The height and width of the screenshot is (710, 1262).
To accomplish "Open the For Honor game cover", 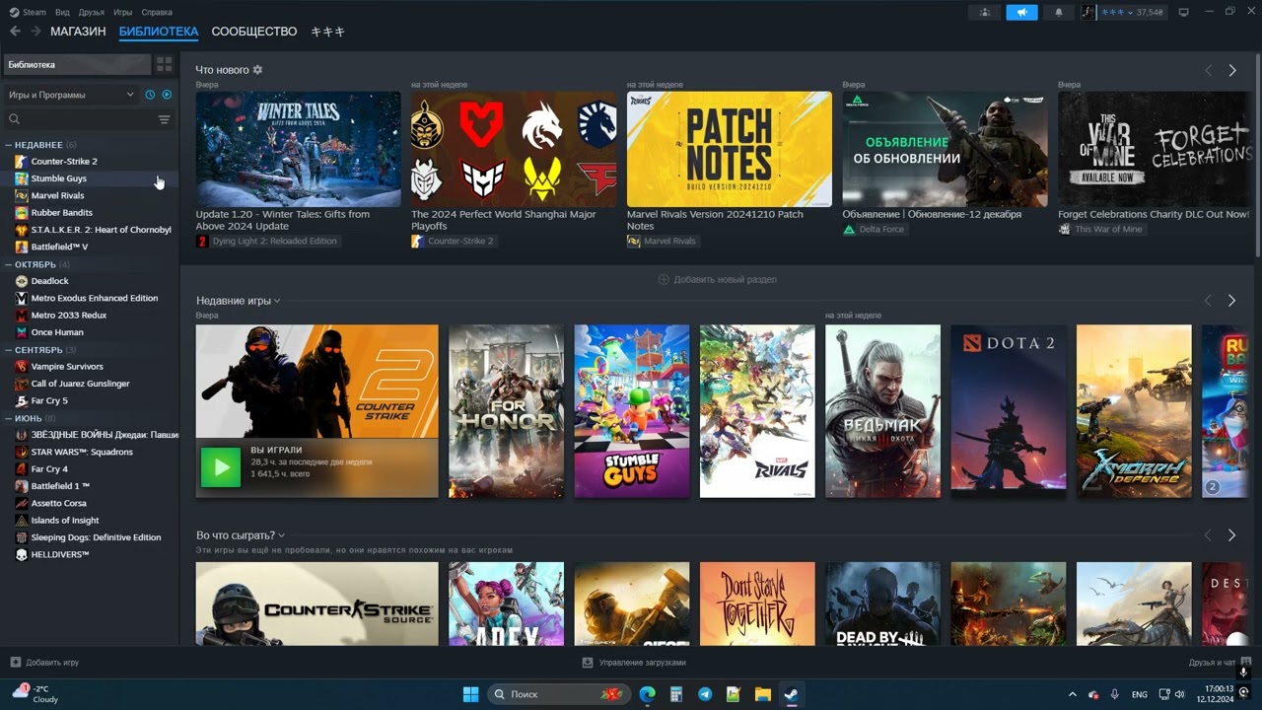I will (506, 411).
